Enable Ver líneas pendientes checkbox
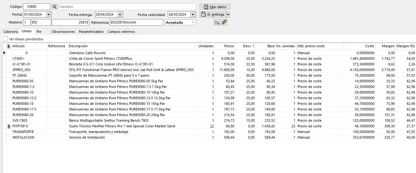Image resolution: width=416 pixels, height=173 pixels. [x=5, y=39]
